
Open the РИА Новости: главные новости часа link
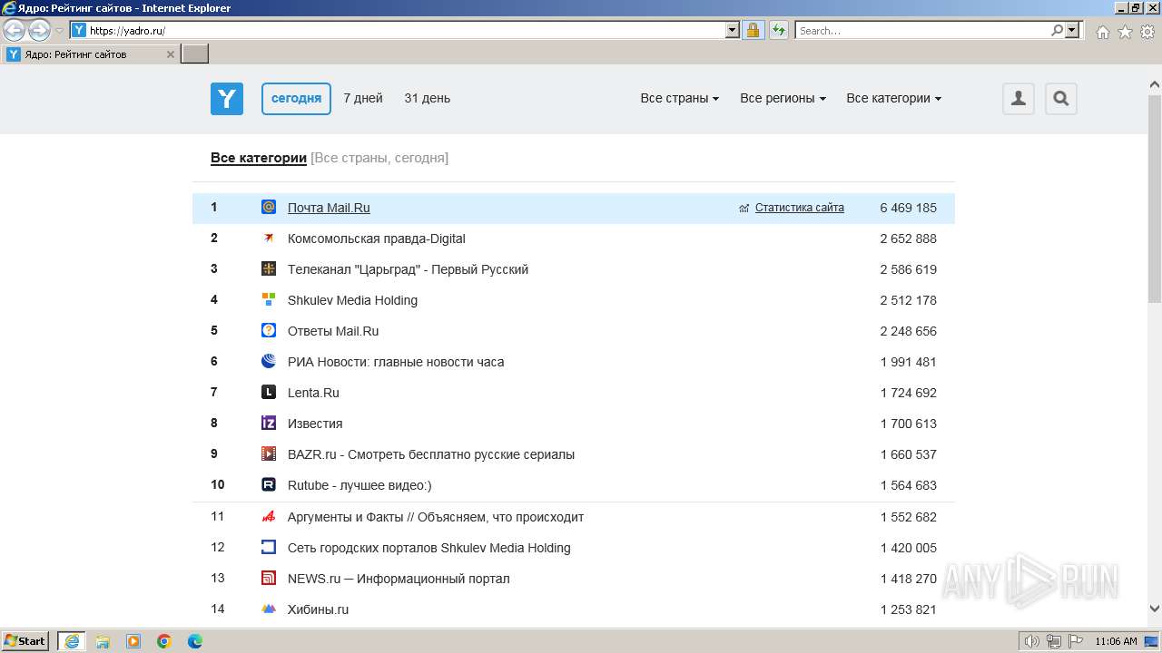pos(396,362)
